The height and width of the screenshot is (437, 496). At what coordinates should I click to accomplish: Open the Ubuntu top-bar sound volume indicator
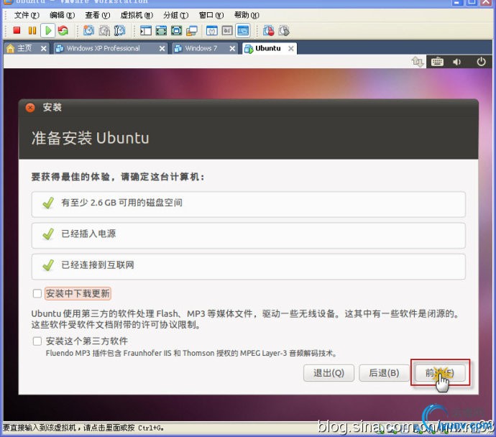click(x=456, y=62)
